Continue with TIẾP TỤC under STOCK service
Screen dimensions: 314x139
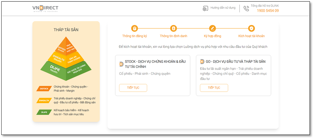click(133, 88)
